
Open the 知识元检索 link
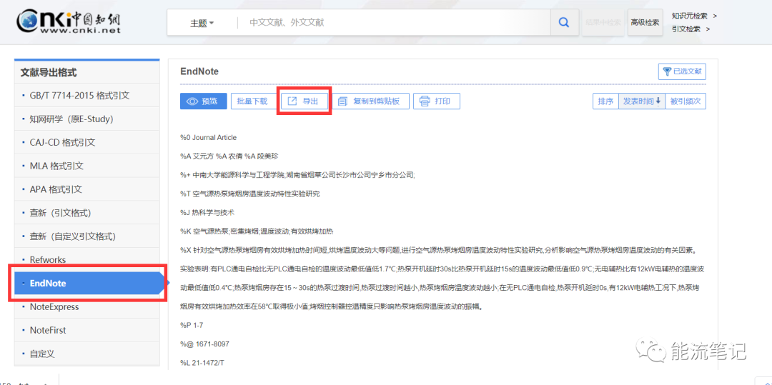coord(693,16)
